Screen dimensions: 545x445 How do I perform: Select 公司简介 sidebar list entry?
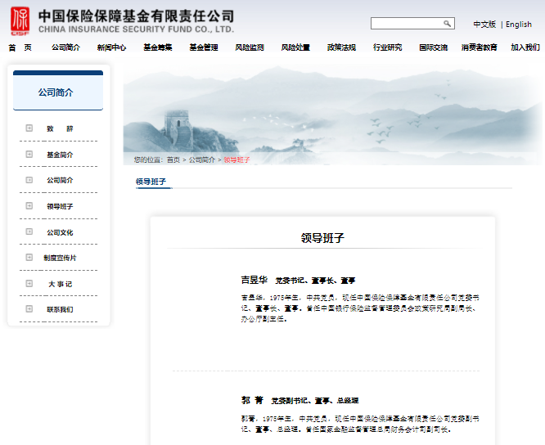60,180
